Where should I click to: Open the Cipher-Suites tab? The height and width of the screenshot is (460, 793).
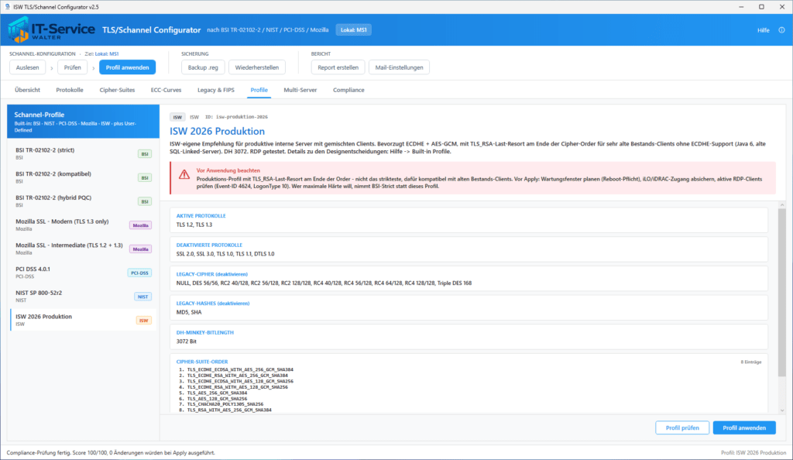118,90
